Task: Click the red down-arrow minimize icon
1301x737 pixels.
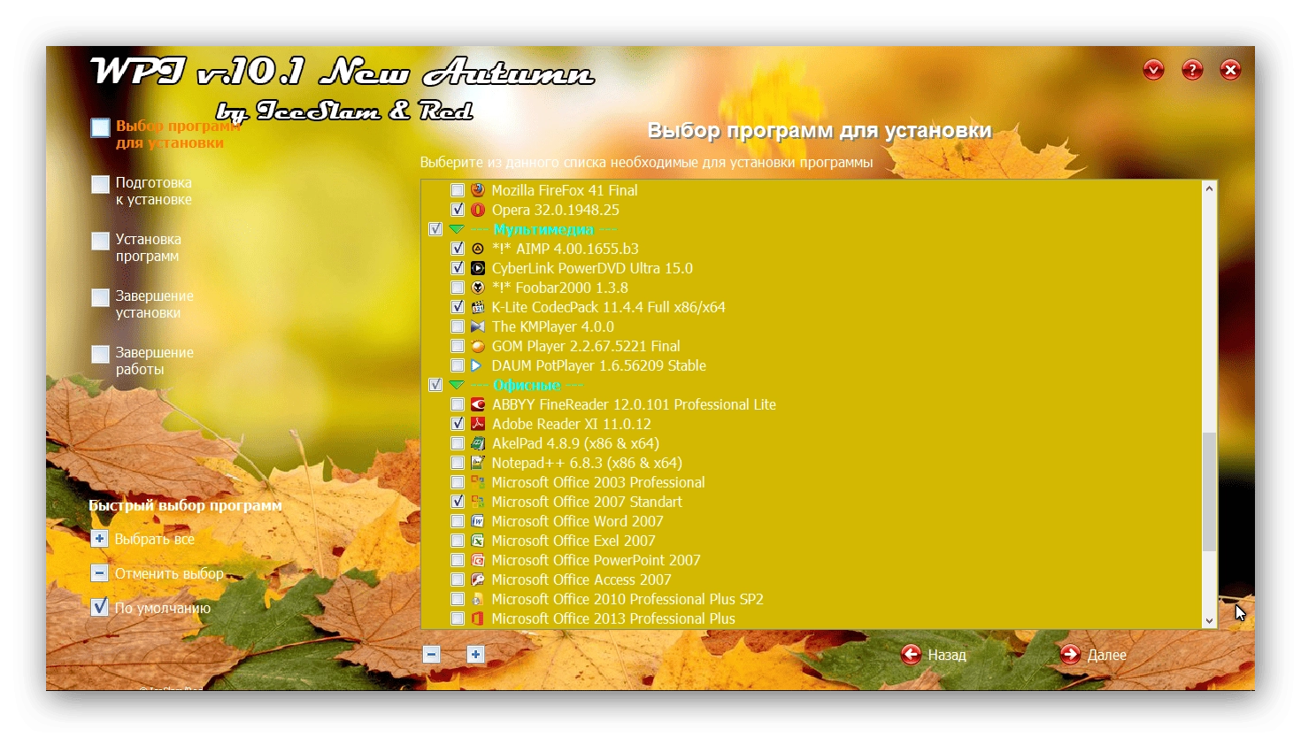Action: tap(1153, 70)
